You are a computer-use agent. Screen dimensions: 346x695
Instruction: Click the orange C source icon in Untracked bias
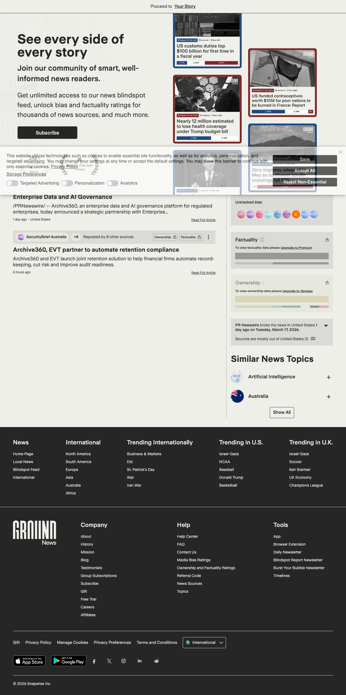(296, 214)
